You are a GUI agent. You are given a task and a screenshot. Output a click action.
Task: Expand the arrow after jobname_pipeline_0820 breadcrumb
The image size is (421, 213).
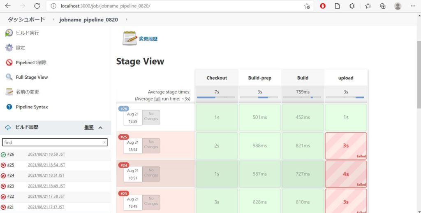126,19
